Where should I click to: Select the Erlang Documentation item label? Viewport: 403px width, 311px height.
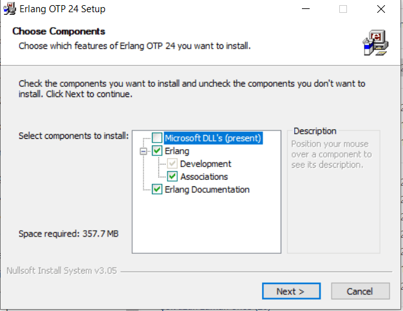207,190
